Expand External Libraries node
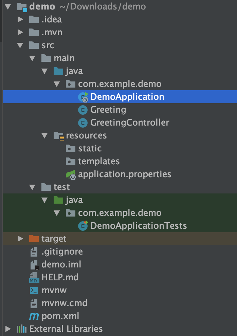The height and width of the screenshot is (336, 237). pos(8,329)
